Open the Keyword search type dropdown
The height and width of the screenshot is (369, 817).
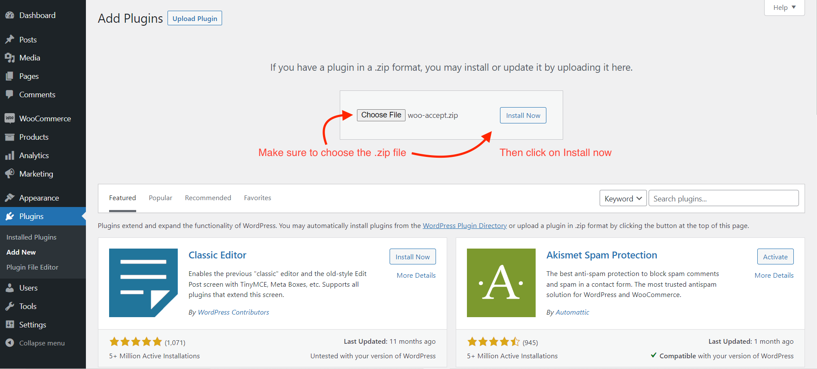click(623, 198)
